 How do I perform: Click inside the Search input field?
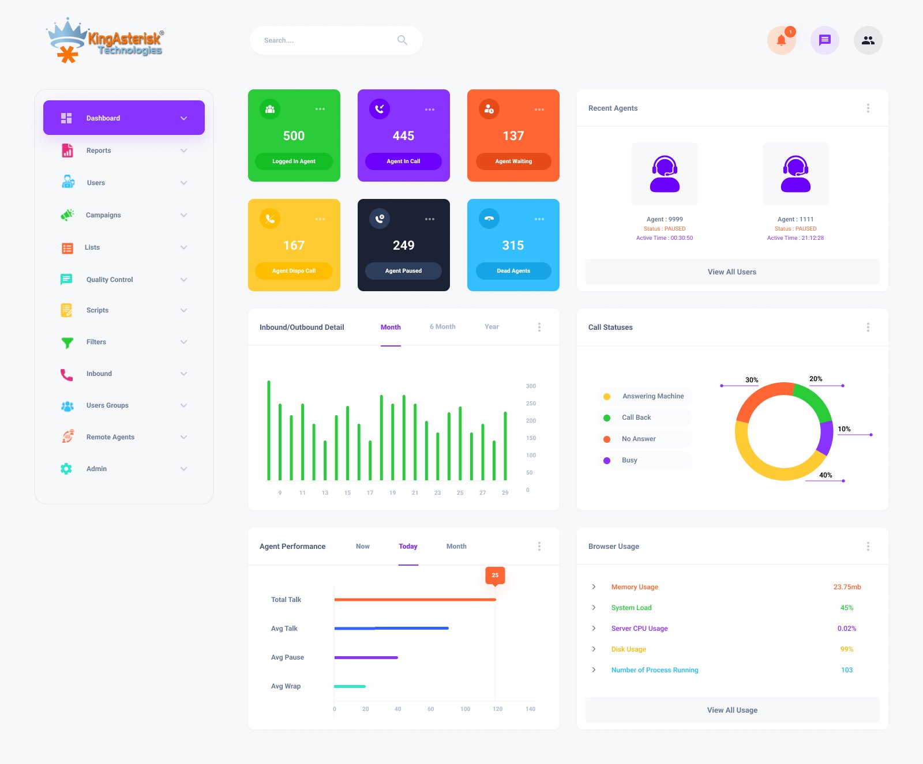[x=329, y=40]
